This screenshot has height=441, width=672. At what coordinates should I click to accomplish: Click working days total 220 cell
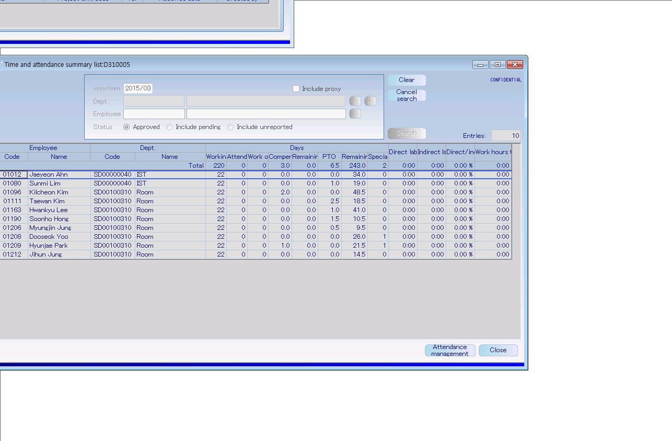coord(216,166)
